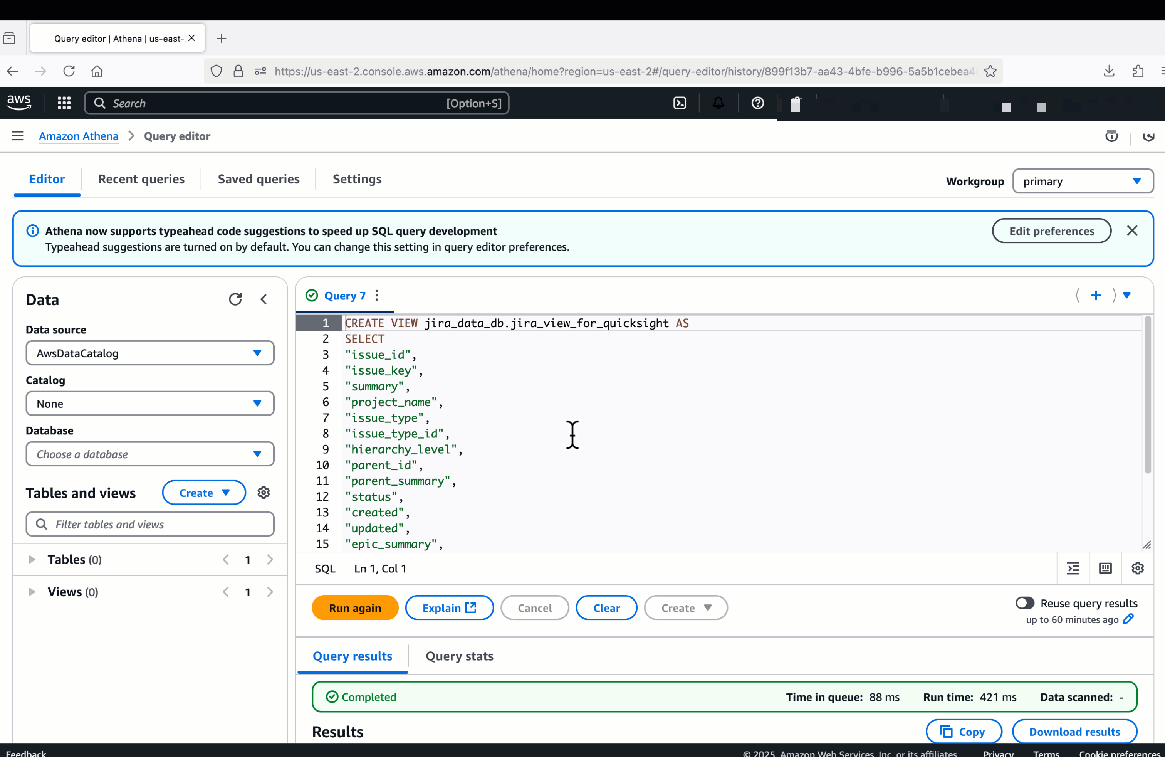This screenshot has height=757, width=1165.
Task: Switch to Recent queries tab
Action: (141, 179)
